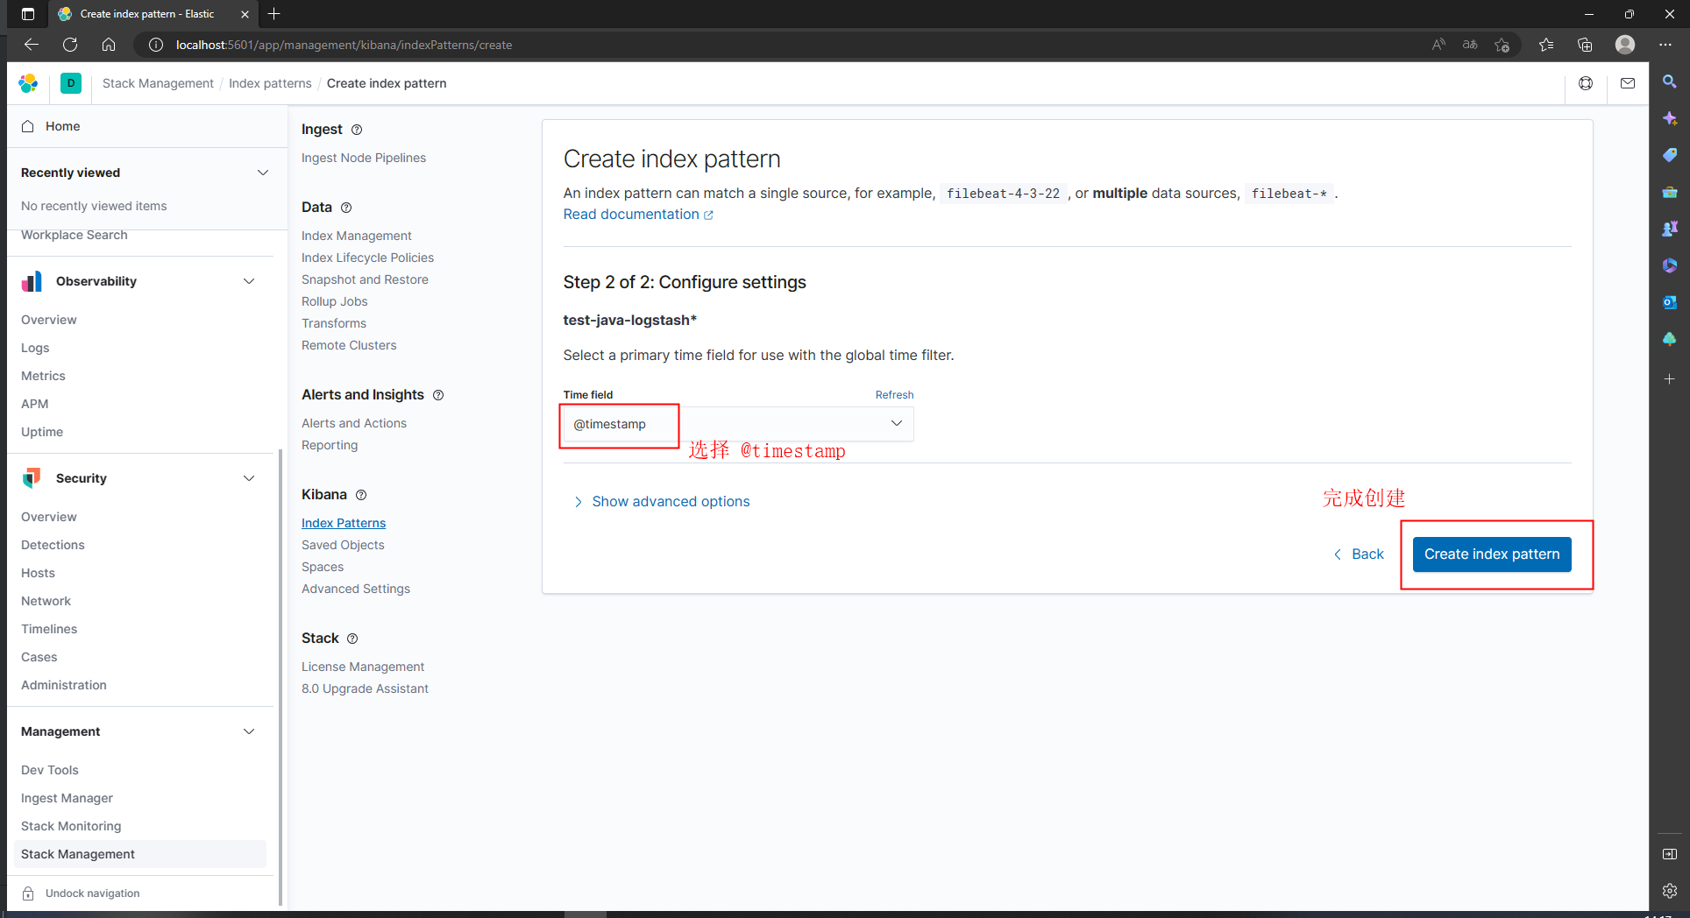Open Dev Tools in Management
The image size is (1690, 918).
tap(50, 770)
